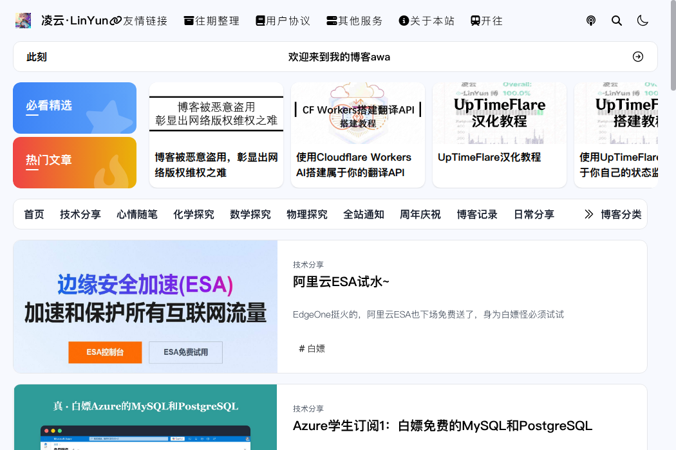Open the 用户协议 menu item
676x450 pixels.
pos(283,21)
